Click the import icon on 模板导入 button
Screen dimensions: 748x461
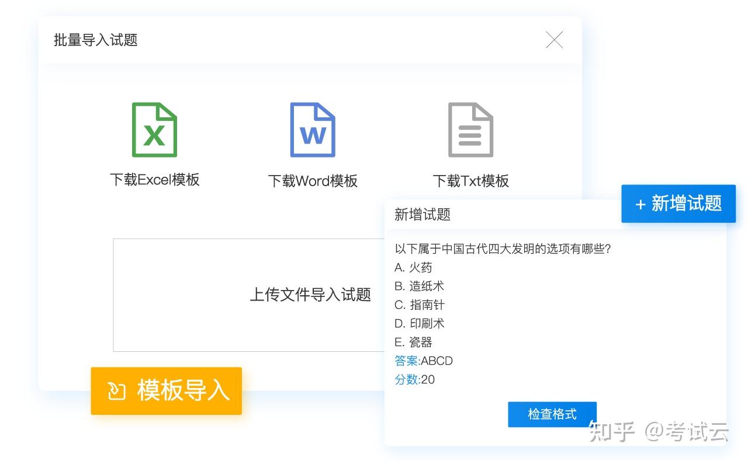click(117, 391)
